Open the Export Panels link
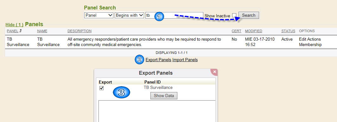The image size is (337, 122). (x=158, y=60)
